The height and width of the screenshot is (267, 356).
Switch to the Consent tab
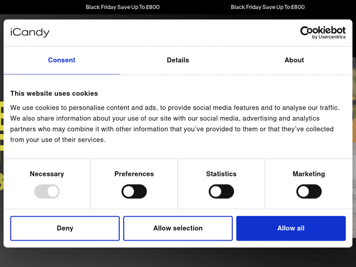[62, 60]
